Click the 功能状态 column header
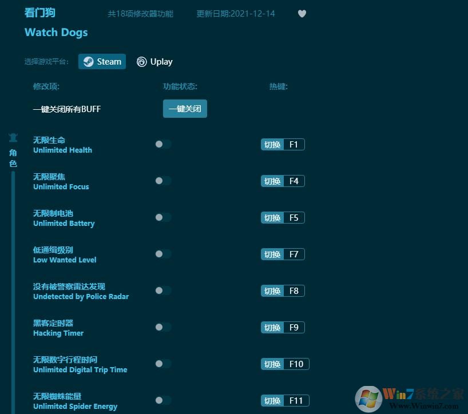 pos(180,86)
